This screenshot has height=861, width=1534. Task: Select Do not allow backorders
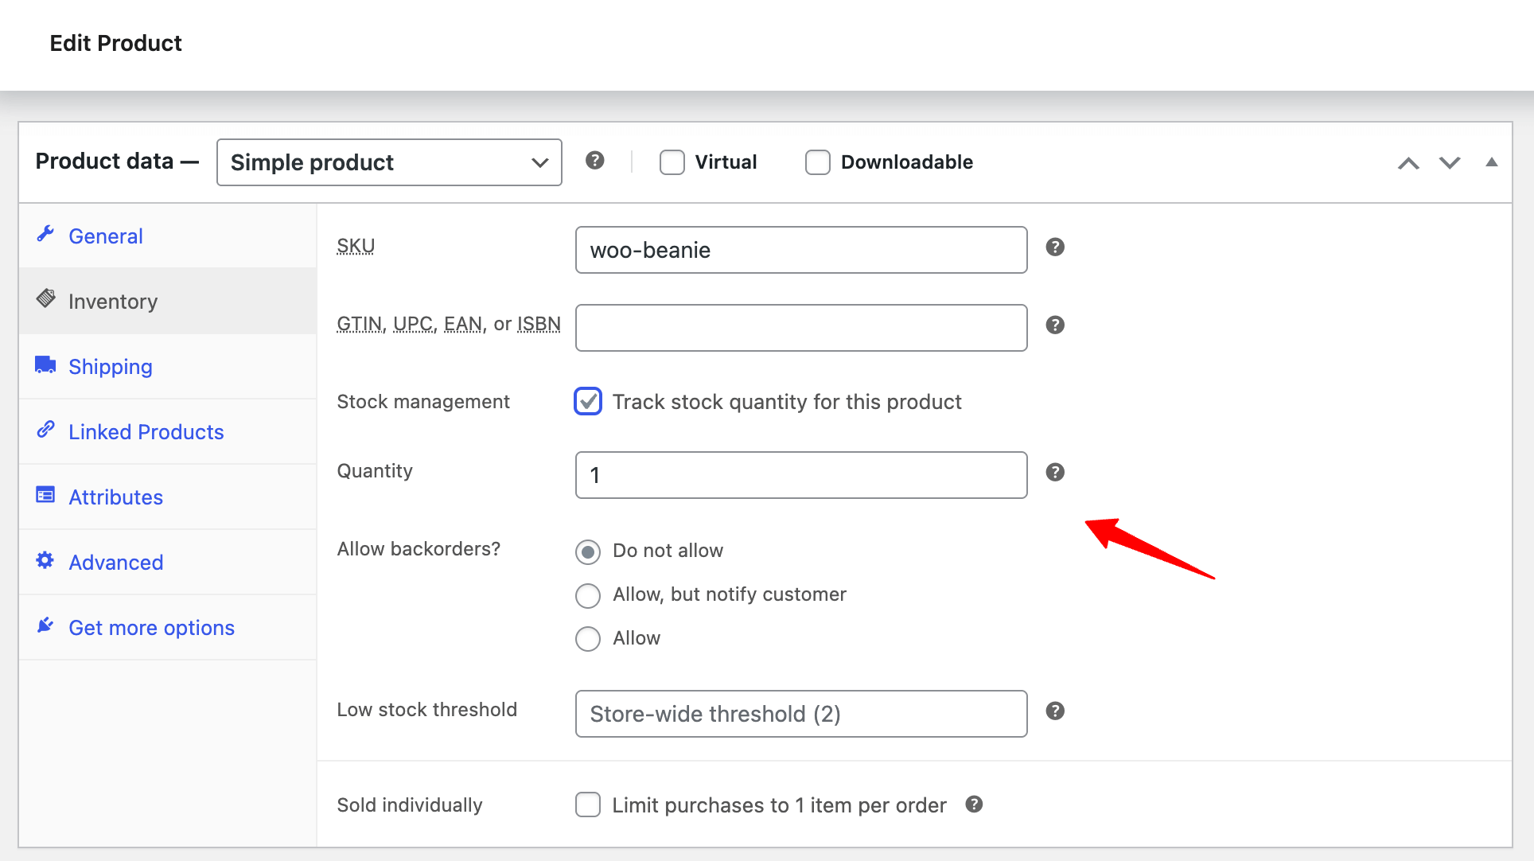pyautogui.click(x=588, y=551)
